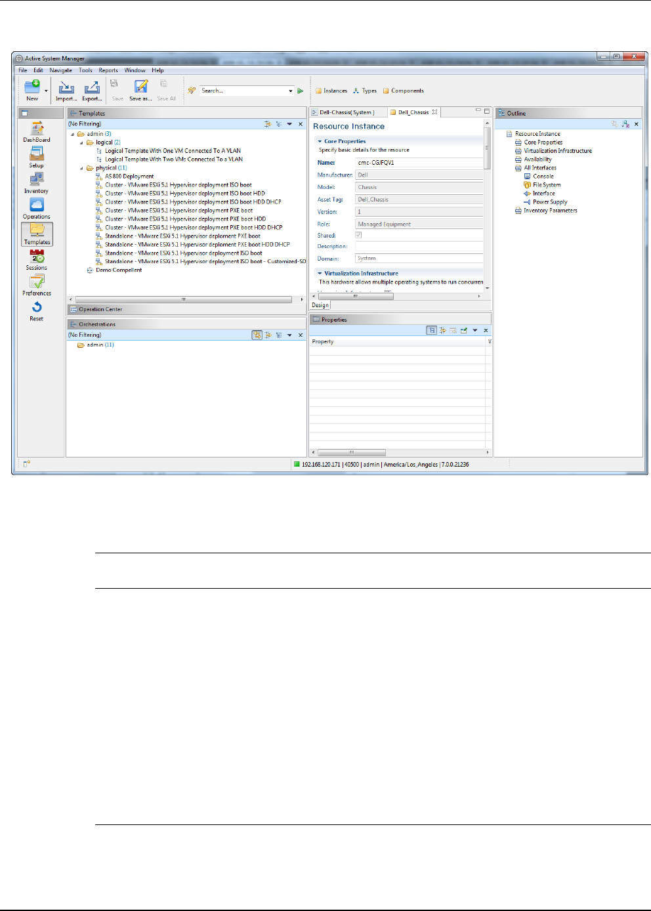Select admin (11) under Orchestrations

(x=100, y=345)
